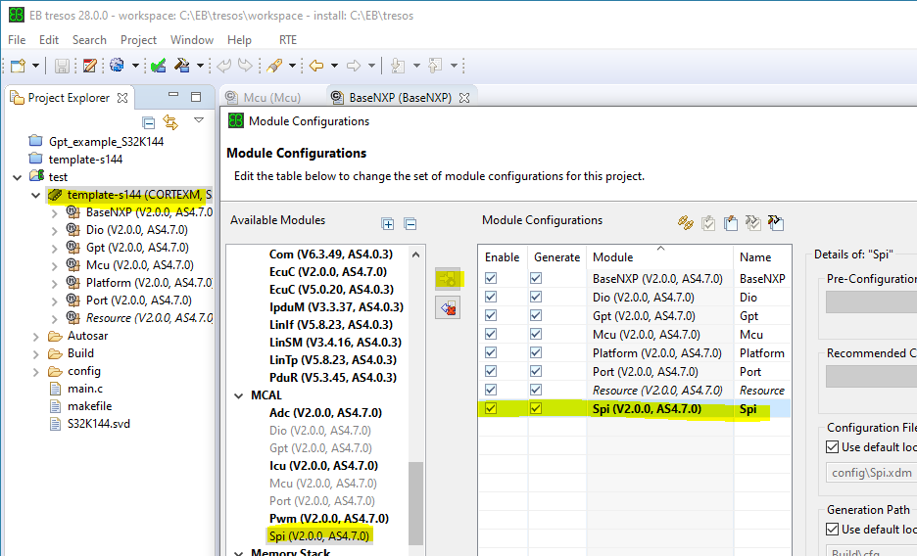Screen dimensions: 917x556
Task: Click the Link with Editor icon
Action: [x=170, y=122]
